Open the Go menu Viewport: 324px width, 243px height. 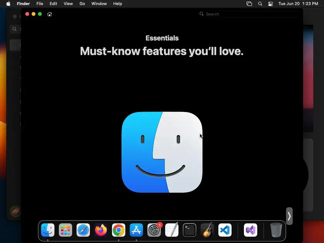tap(82, 3)
